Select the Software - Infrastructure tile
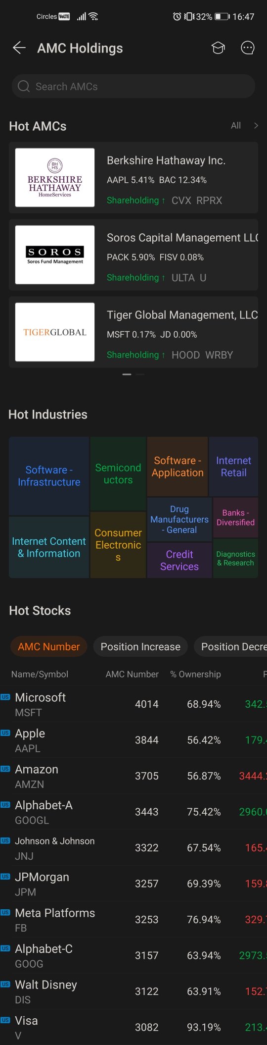Image resolution: width=267 pixels, height=1045 pixels. pos(49,476)
